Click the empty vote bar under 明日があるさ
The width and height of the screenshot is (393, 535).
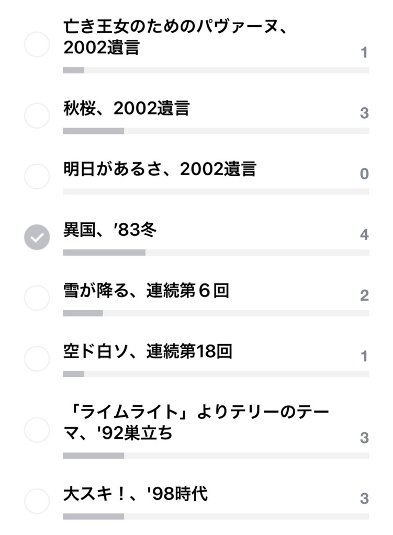click(216, 192)
